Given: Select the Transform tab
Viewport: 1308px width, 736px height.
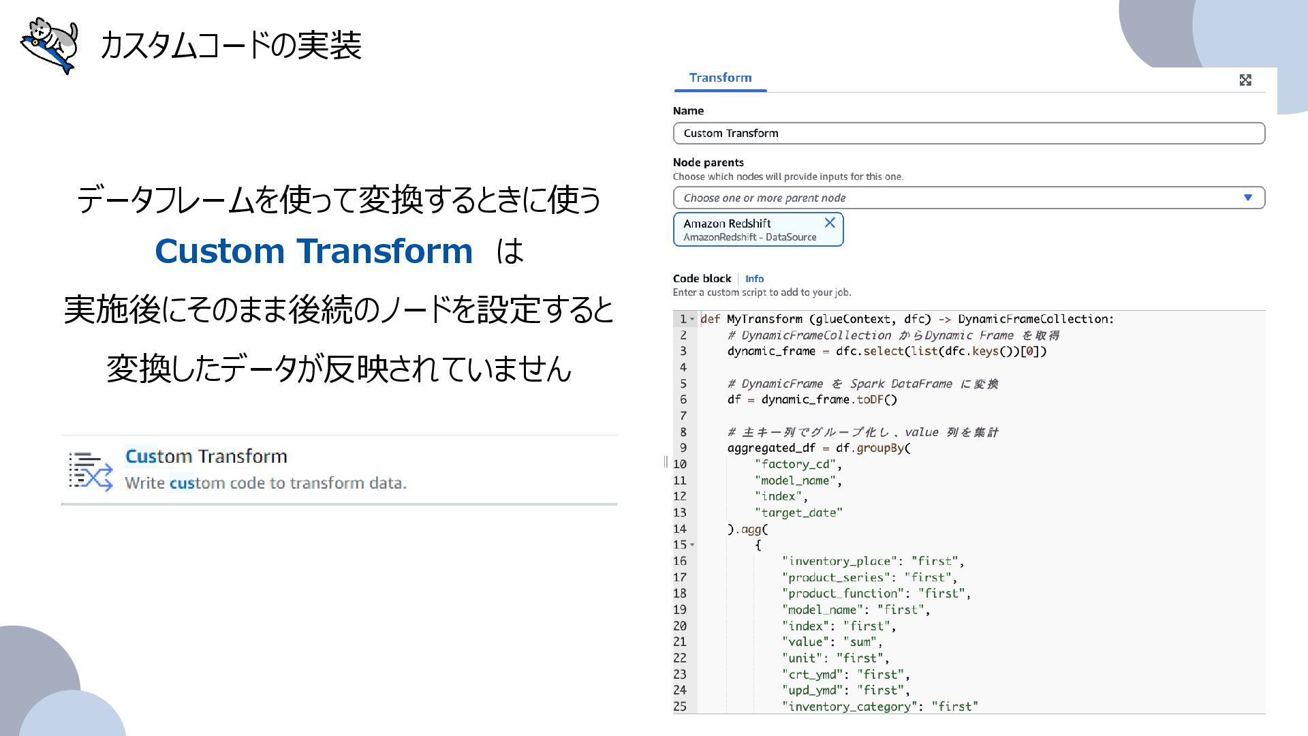Looking at the screenshot, I should click(x=720, y=78).
